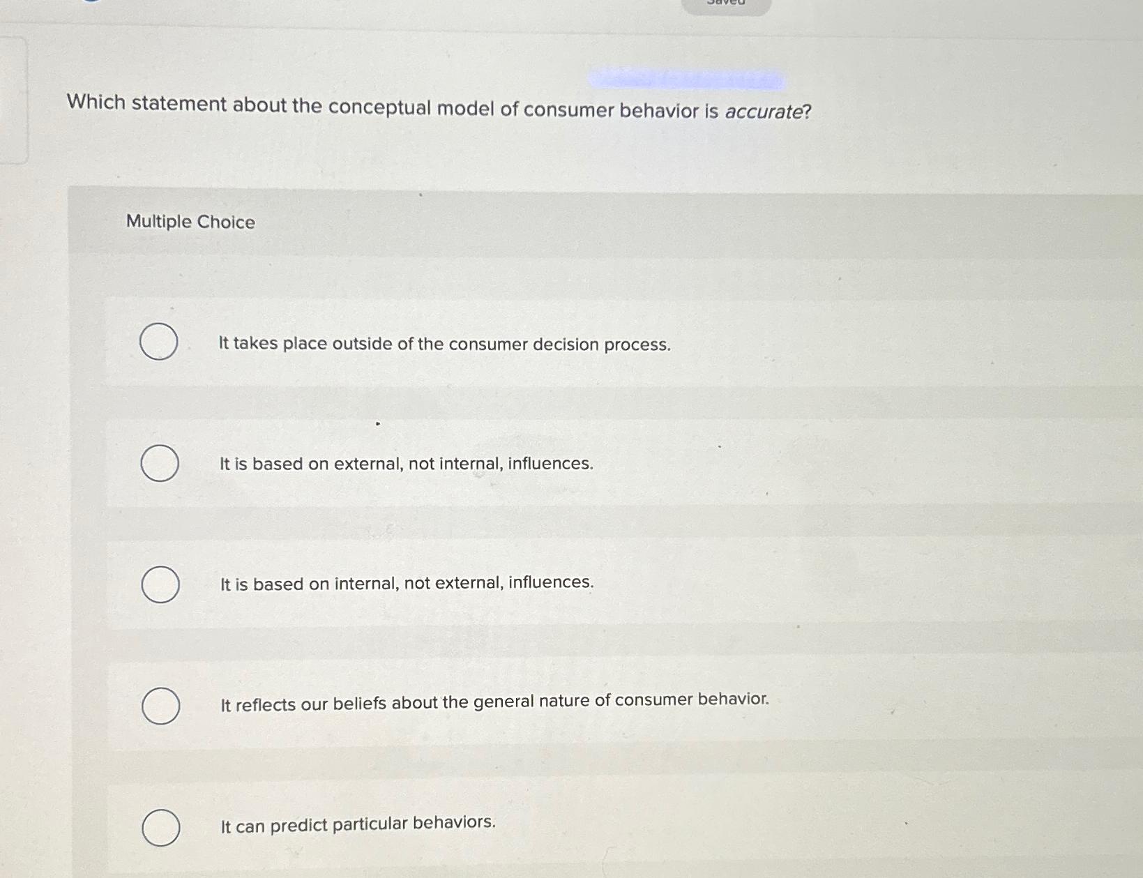Click the highlighted area above the question
Viewport: 1143px width, 878px height.
[x=687, y=79]
